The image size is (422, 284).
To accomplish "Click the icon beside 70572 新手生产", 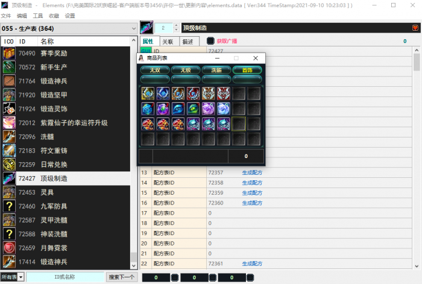I will coord(9,67).
